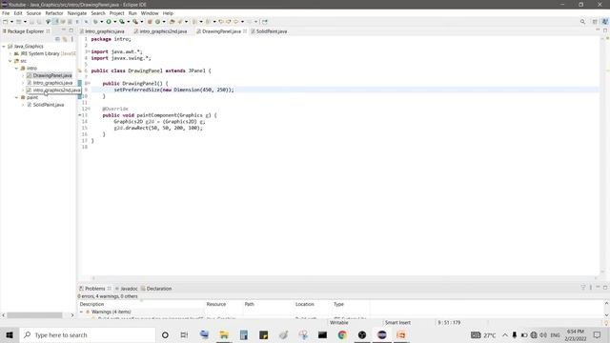Open the dropdown arrow next to Run button
The image size is (610, 343).
point(114,22)
